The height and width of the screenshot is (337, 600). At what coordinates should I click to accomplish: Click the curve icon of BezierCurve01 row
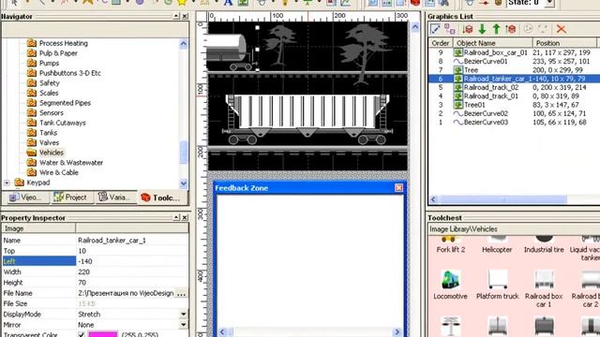(x=458, y=61)
